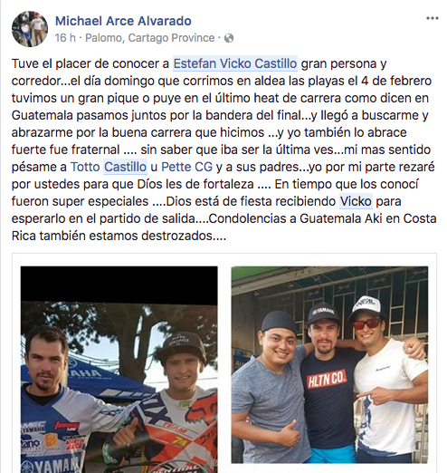Click the Yamaha tent in left photo
This screenshot has width=447, height=473.
click(88, 382)
